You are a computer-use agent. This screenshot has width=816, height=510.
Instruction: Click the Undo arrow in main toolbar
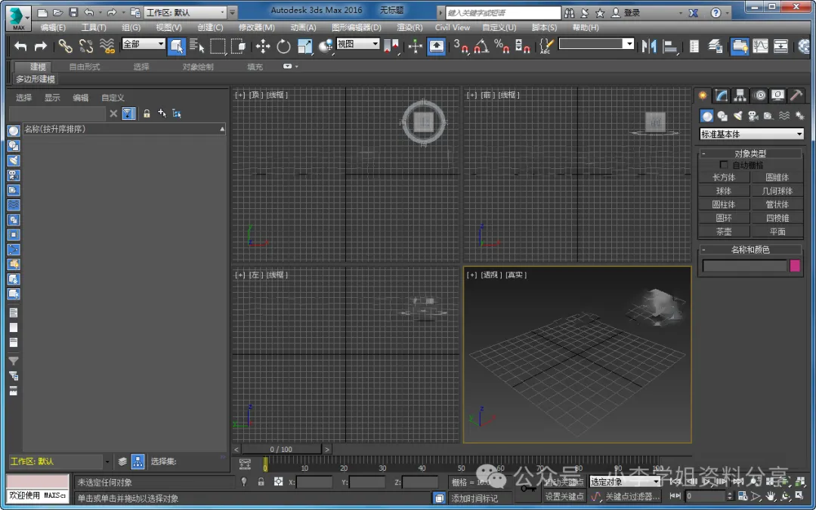(x=20, y=47)
